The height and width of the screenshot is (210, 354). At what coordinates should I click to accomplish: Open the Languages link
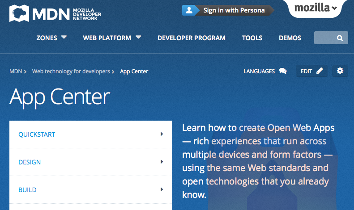(x=259, y=71)
